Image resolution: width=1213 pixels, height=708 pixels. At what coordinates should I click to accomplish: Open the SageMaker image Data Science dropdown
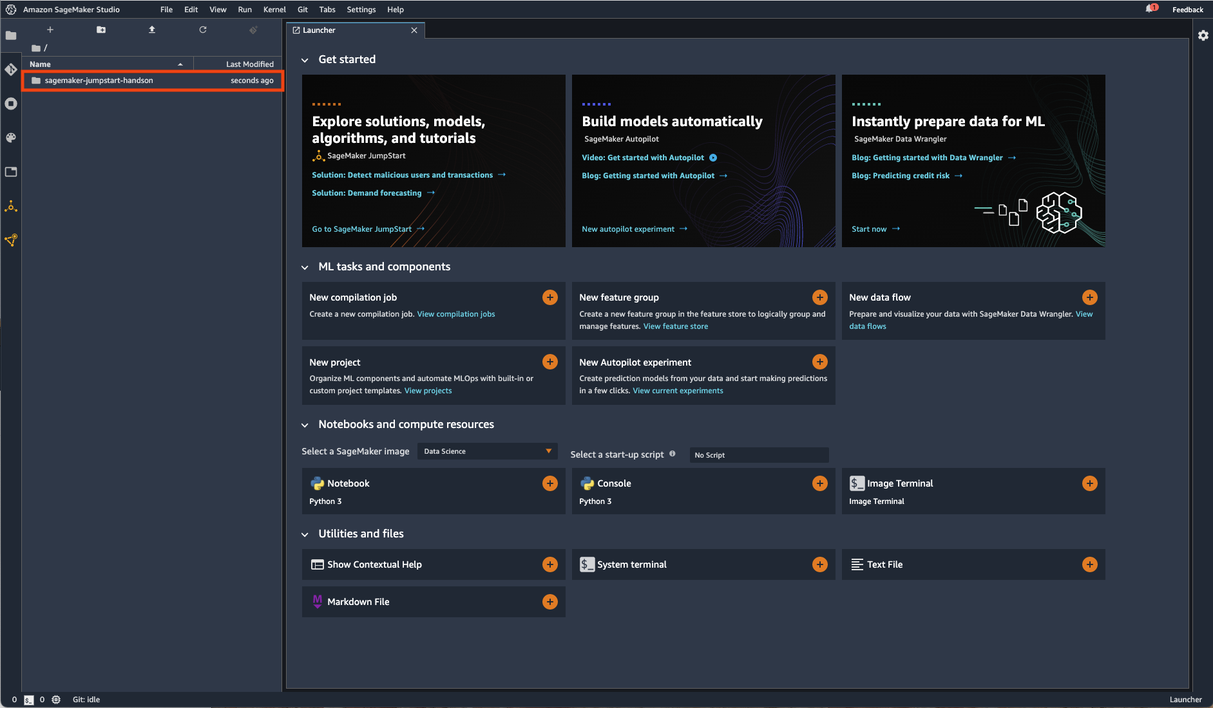pyautogui.click(x=488, y=451)
